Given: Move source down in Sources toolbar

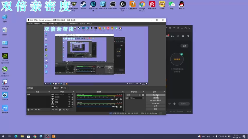Looking at the screenshot, I should click(67, 110).
